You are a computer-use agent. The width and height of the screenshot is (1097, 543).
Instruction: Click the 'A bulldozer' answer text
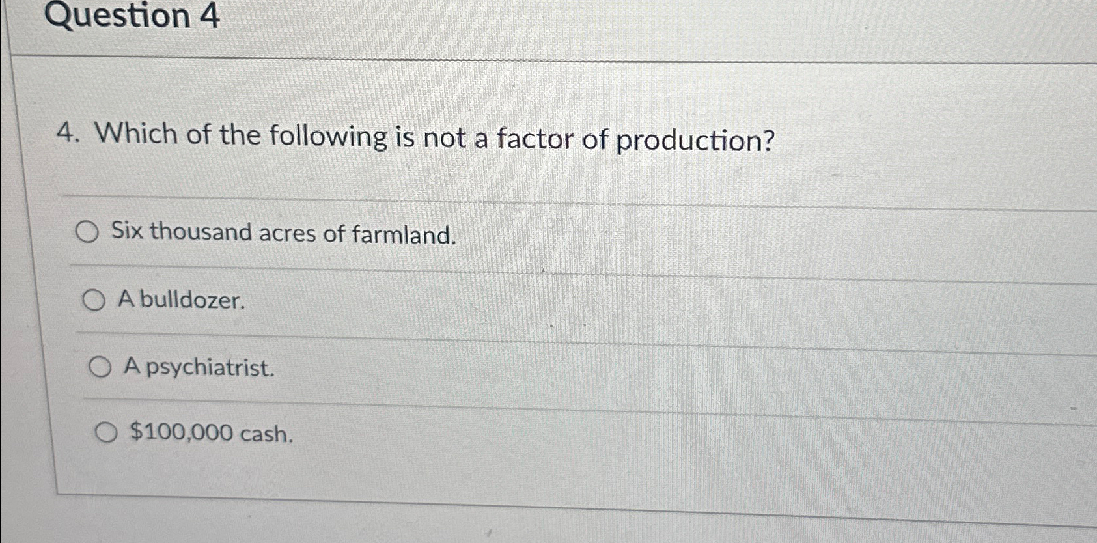coord(182,301)
